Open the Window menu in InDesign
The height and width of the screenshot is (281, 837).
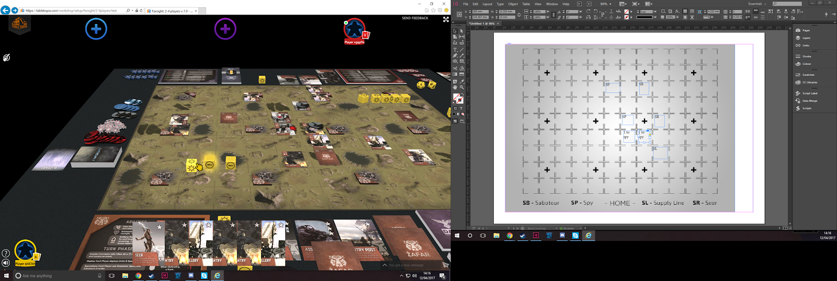[x=552, y=4]
